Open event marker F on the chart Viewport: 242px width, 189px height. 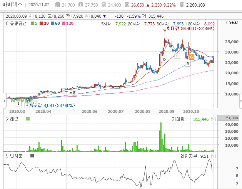(x=70, y=94)
